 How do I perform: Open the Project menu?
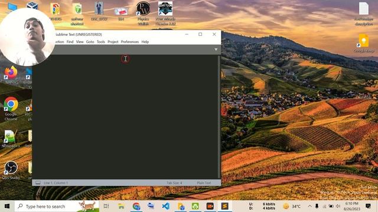(x=113, y=42)
